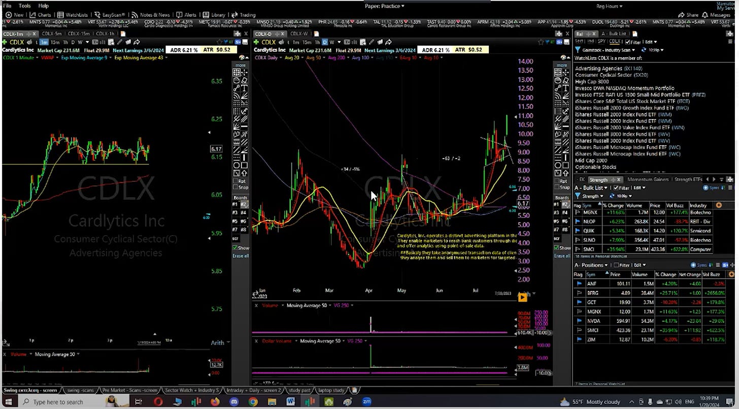Toggle Show checkbox in 1-minute chart's drawing palette
The image size is (739, 409).
pos(234,248)
